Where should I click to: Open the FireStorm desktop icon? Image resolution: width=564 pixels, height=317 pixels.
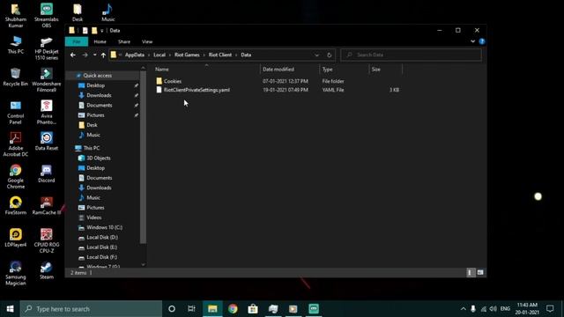tap(16, 205)
